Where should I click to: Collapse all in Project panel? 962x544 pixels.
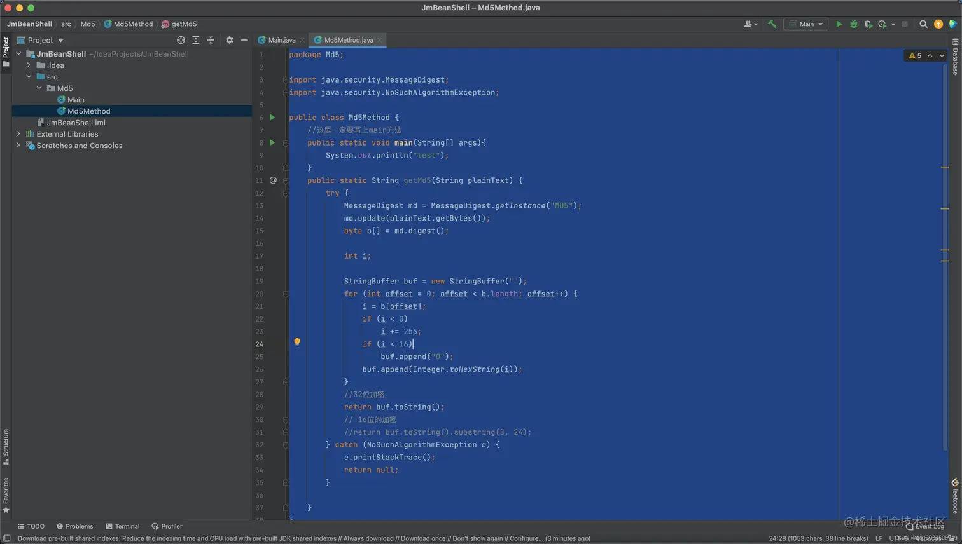(211, 40)
